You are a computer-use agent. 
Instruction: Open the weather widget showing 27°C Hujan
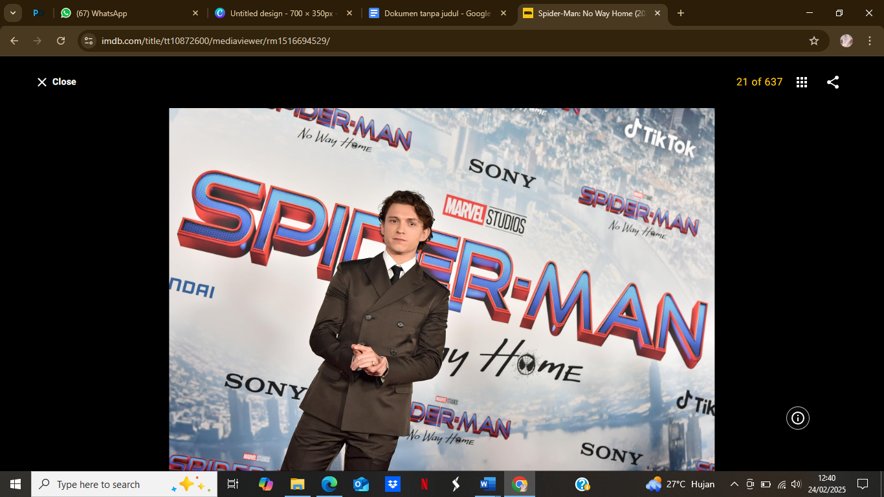680,484
